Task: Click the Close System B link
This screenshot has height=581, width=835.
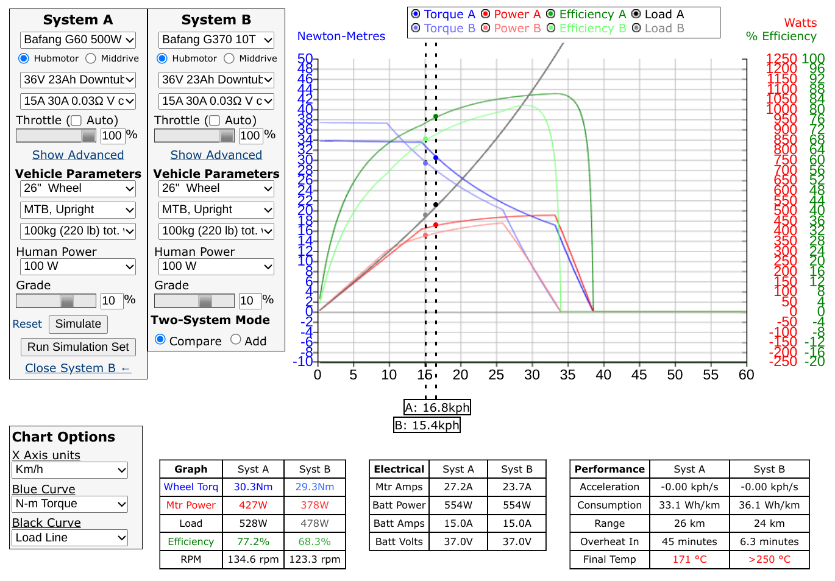Action: coord(78,368)
